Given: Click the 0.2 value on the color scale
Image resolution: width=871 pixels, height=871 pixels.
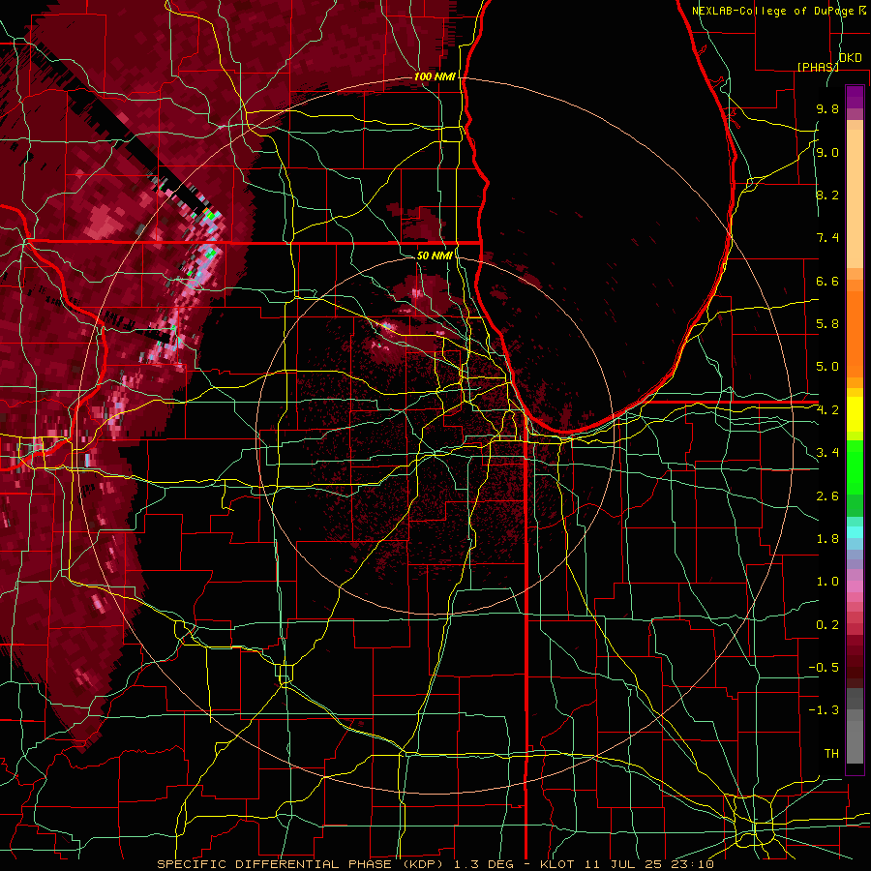Looking at the screenshot, I should coord(827,625).
